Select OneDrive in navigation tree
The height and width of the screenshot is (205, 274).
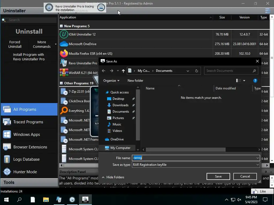(x=117, y=139)
